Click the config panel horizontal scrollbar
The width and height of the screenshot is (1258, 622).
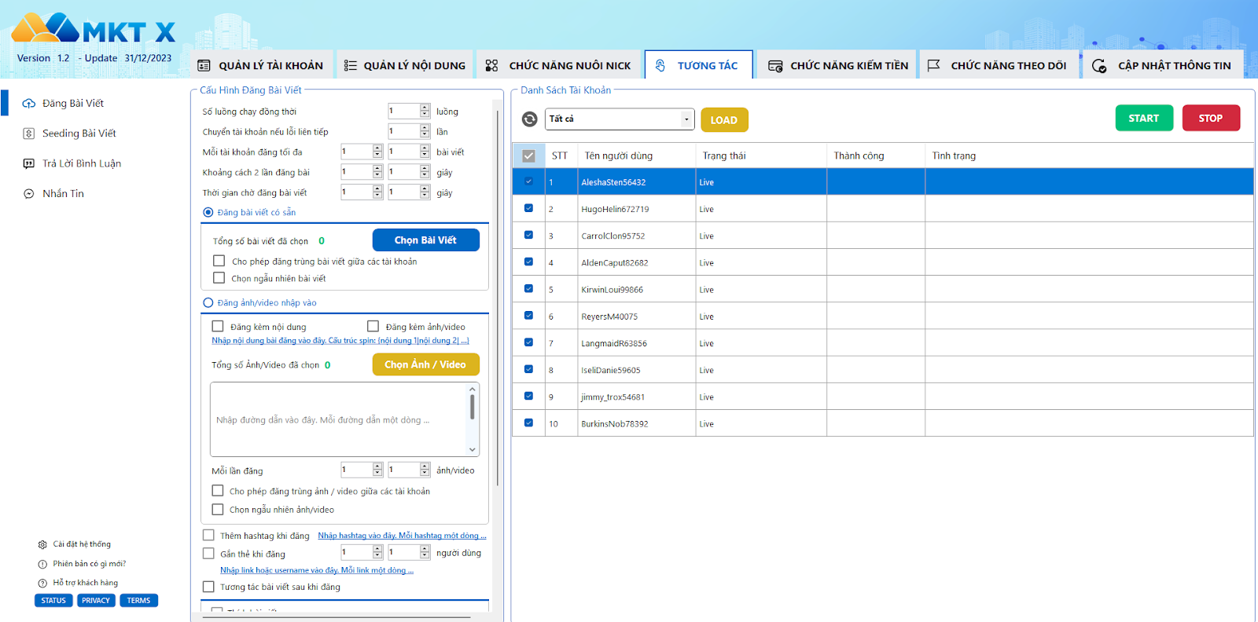(338, 618)
